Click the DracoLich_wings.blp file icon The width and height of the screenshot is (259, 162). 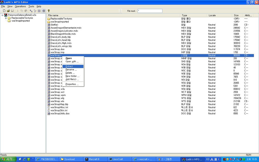coord(49,46)
